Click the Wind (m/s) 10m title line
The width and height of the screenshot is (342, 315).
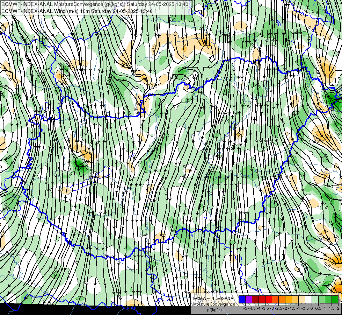coord(77,11)
